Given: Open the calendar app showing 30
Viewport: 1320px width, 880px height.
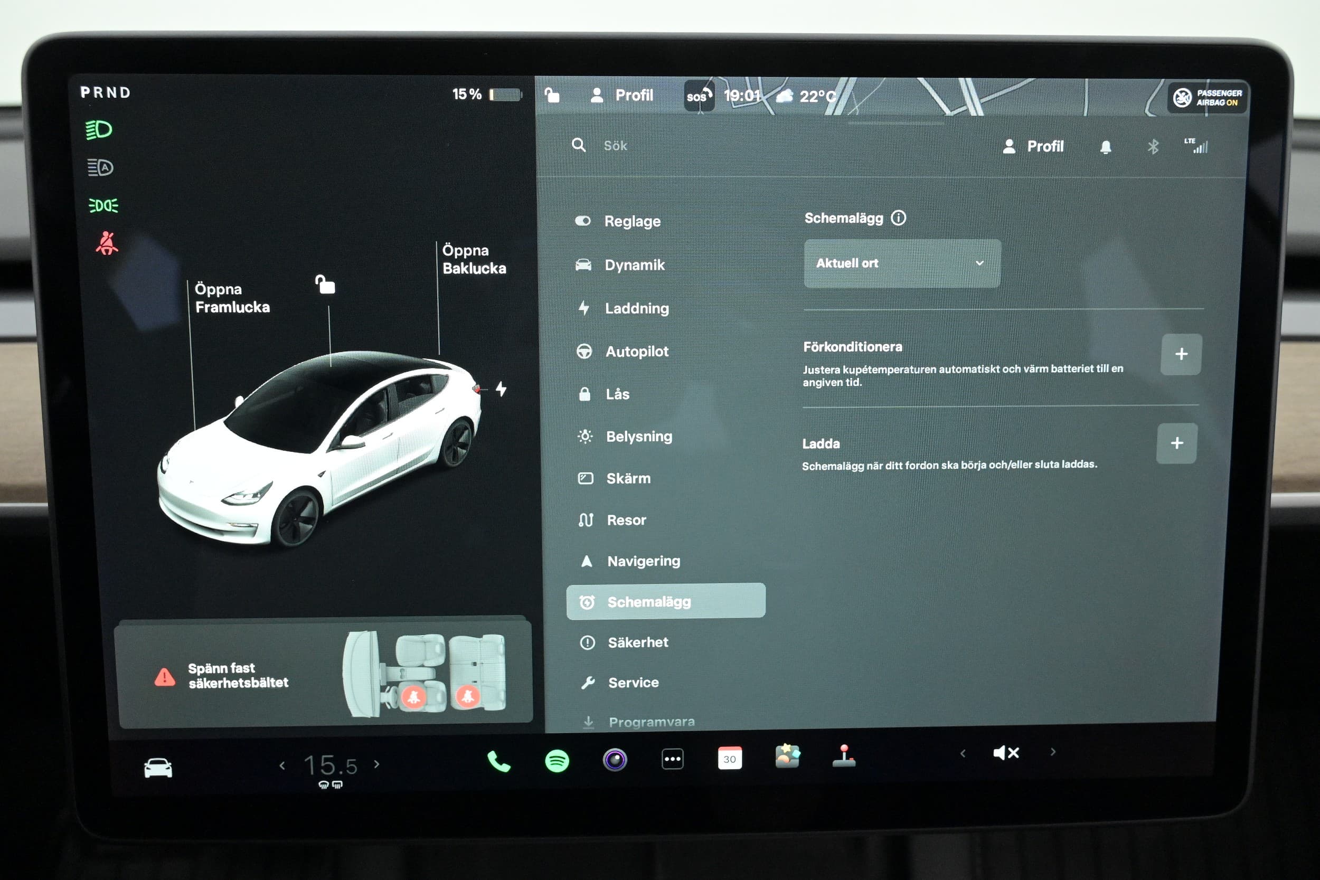Looking at the screenshot, I should pyautogui.click(x=730, y=758).
